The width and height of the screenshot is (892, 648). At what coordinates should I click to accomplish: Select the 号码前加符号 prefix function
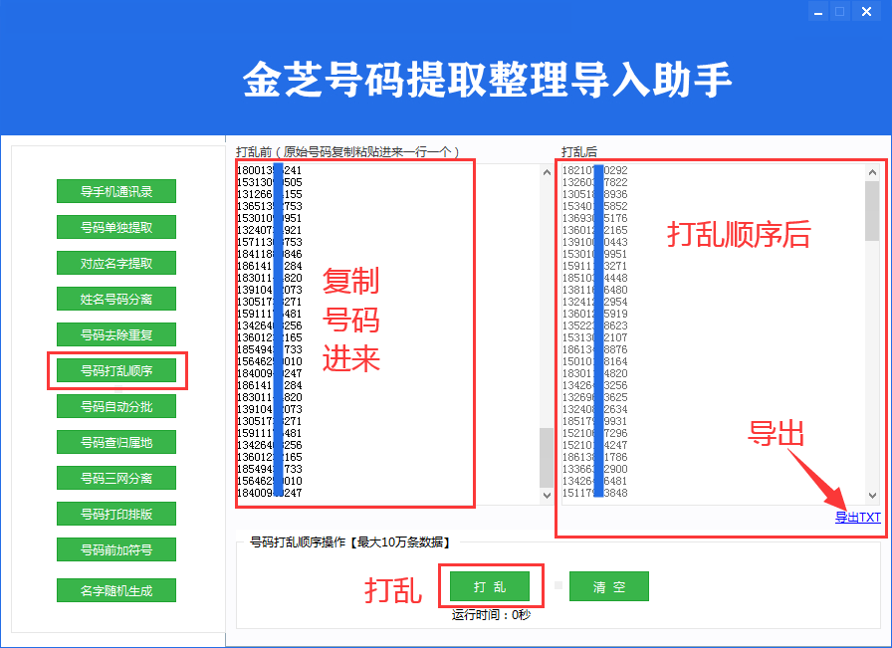pyautogui.click(x=114, y=549)
